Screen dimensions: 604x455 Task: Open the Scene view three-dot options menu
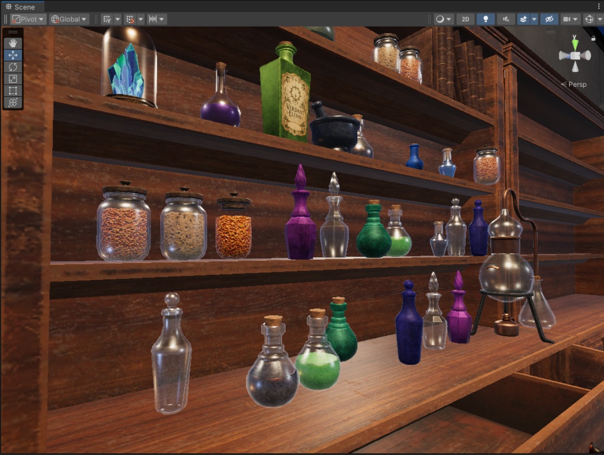pyautogui.click(x=599, y=6)
